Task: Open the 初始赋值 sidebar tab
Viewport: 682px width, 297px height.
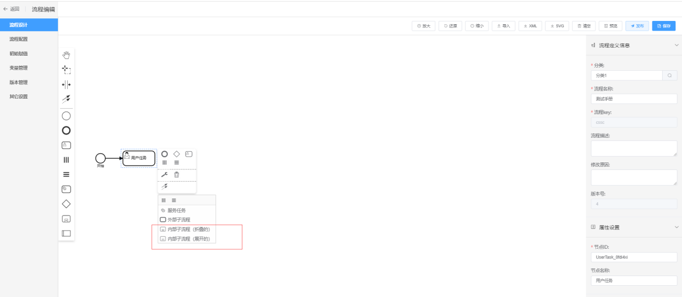Action: [29, 54]
